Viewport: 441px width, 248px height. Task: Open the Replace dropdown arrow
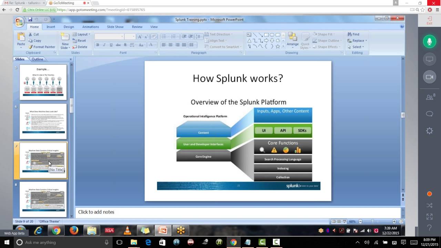pyautogui.click(x=366, y=41)
